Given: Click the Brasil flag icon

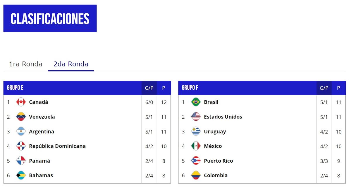Looking at the screenshot, I should point(196,102).
